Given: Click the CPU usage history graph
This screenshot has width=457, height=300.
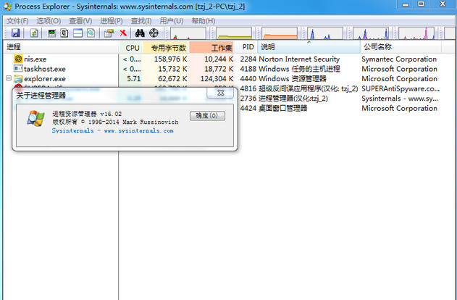Looking at the screenshot, I should (x=188, y=33).
